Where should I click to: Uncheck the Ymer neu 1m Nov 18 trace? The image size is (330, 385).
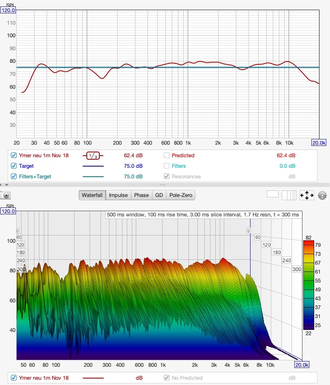pyautogui.click(x=14, y=155)
